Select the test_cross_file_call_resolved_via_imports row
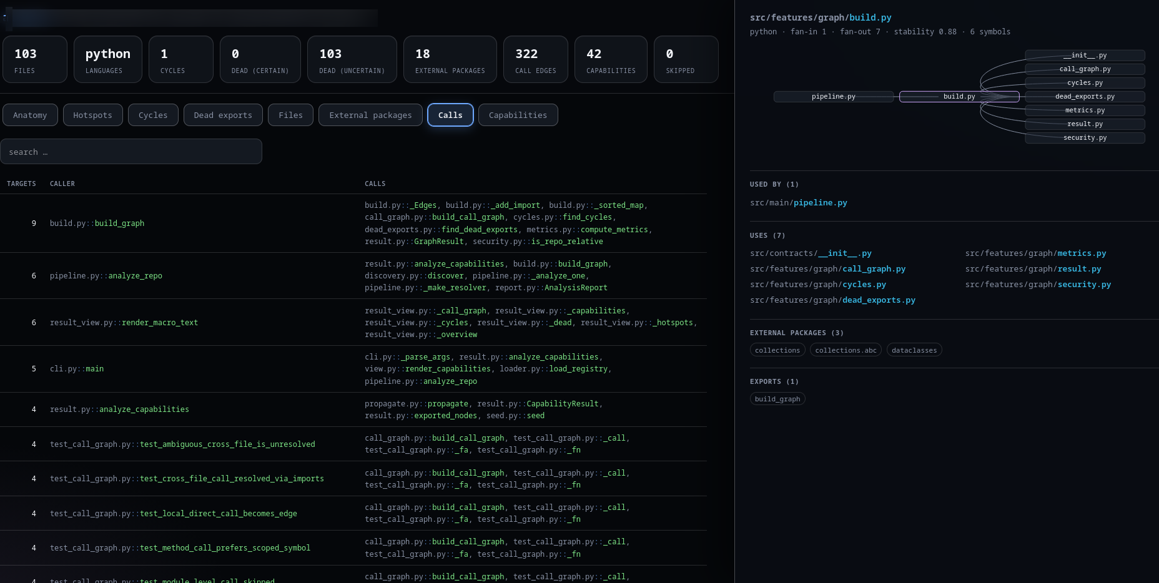Viewport: 1159px width, 583px height. pyautogui.click(x=353, y=479)
